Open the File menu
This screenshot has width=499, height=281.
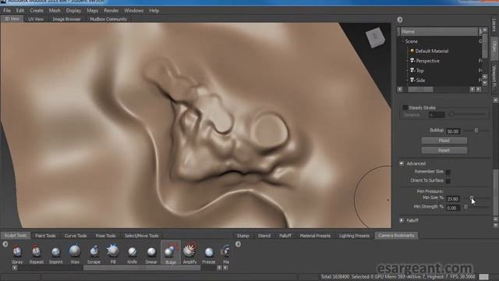pos(7,10)
